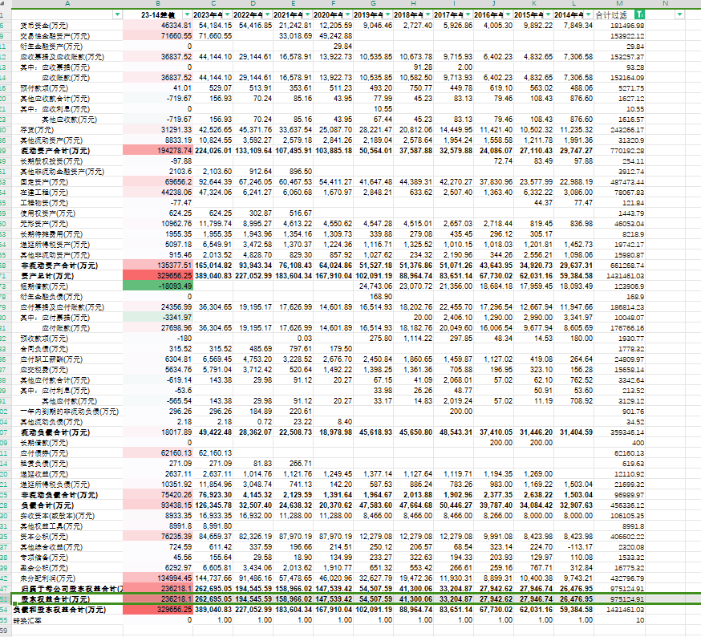Viewport: 701px width, 637px height.
Task: Open the 2021年 column filter menu
Action: click(307, 14)
